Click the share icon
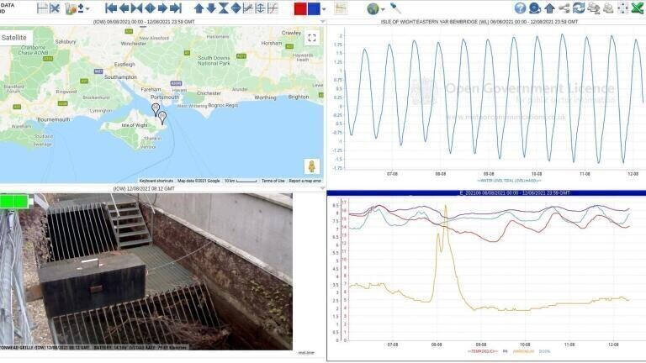 click(x=564, y=8)
